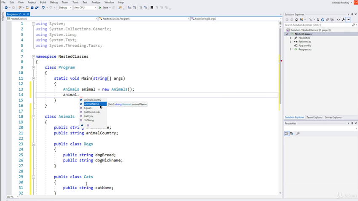
Task: Open the Edit menu
Action: [12, 3]
